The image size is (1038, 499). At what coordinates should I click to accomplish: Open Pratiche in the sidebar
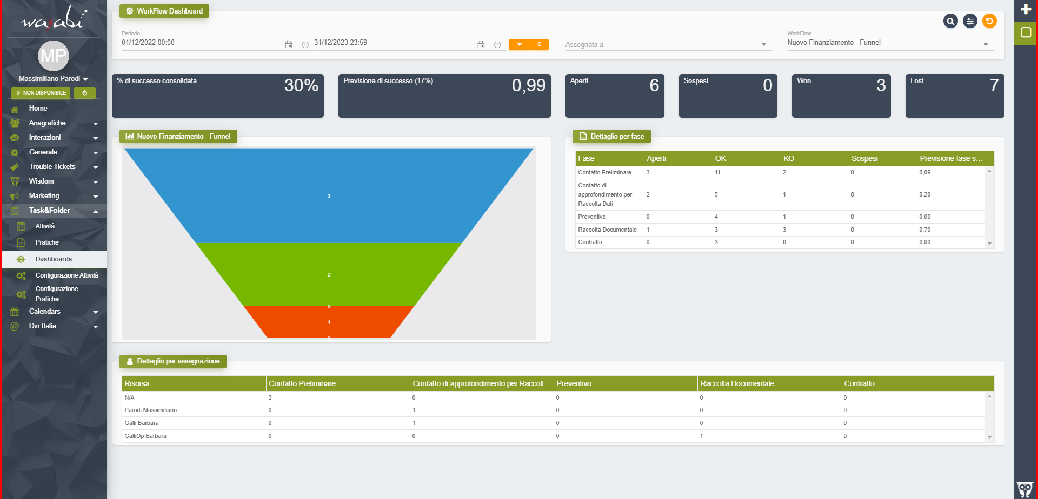47,242
